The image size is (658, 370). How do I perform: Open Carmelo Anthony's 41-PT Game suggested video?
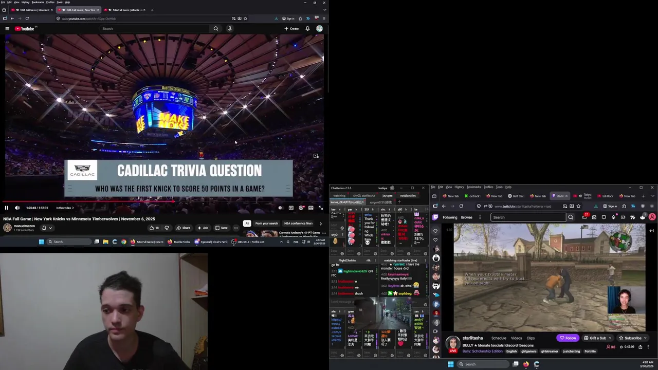point(300,233)
